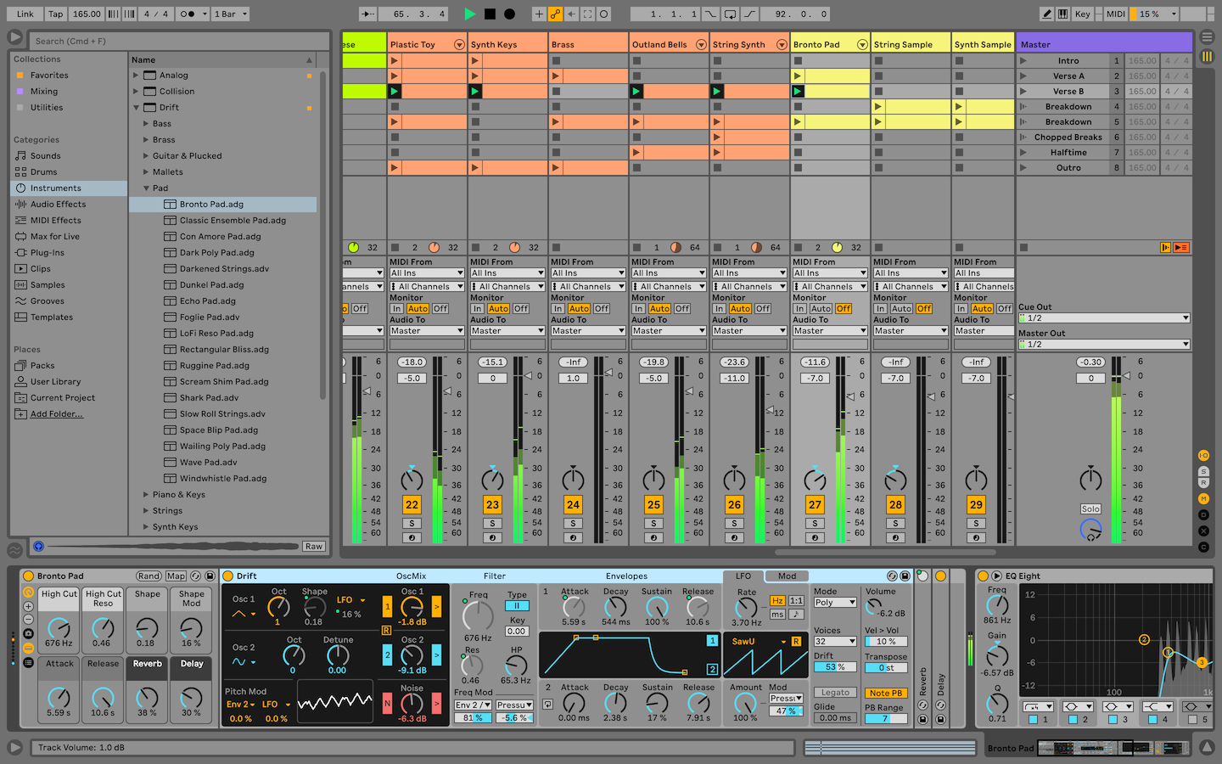This screenshot has width=1222, height=764.
Task: Start playback with the Play button
Action: tap(469, 14)
